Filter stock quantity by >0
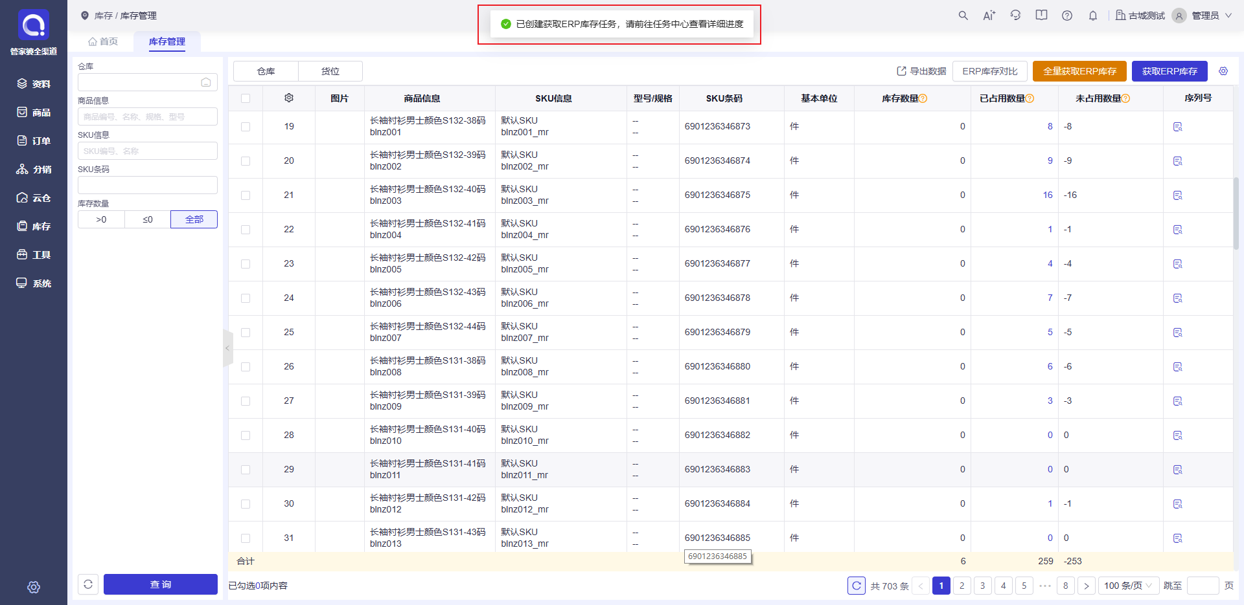Screen dimensions: 1244x605 coord(101,219)
